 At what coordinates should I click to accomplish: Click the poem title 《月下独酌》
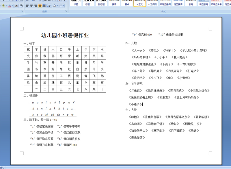[176, 131]
